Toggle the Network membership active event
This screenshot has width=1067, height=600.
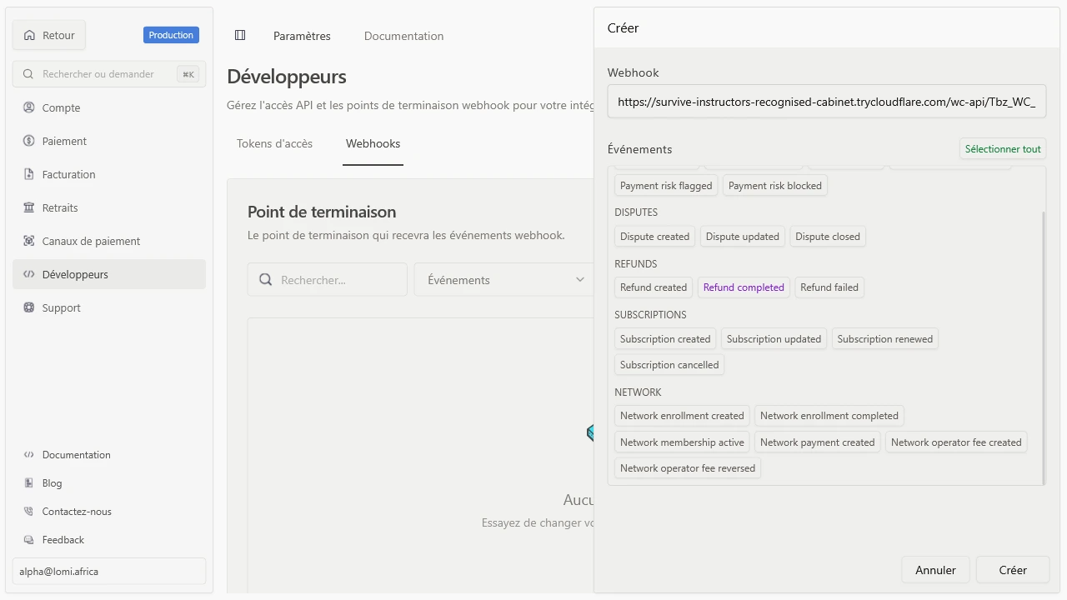click(x=682, y=442)
